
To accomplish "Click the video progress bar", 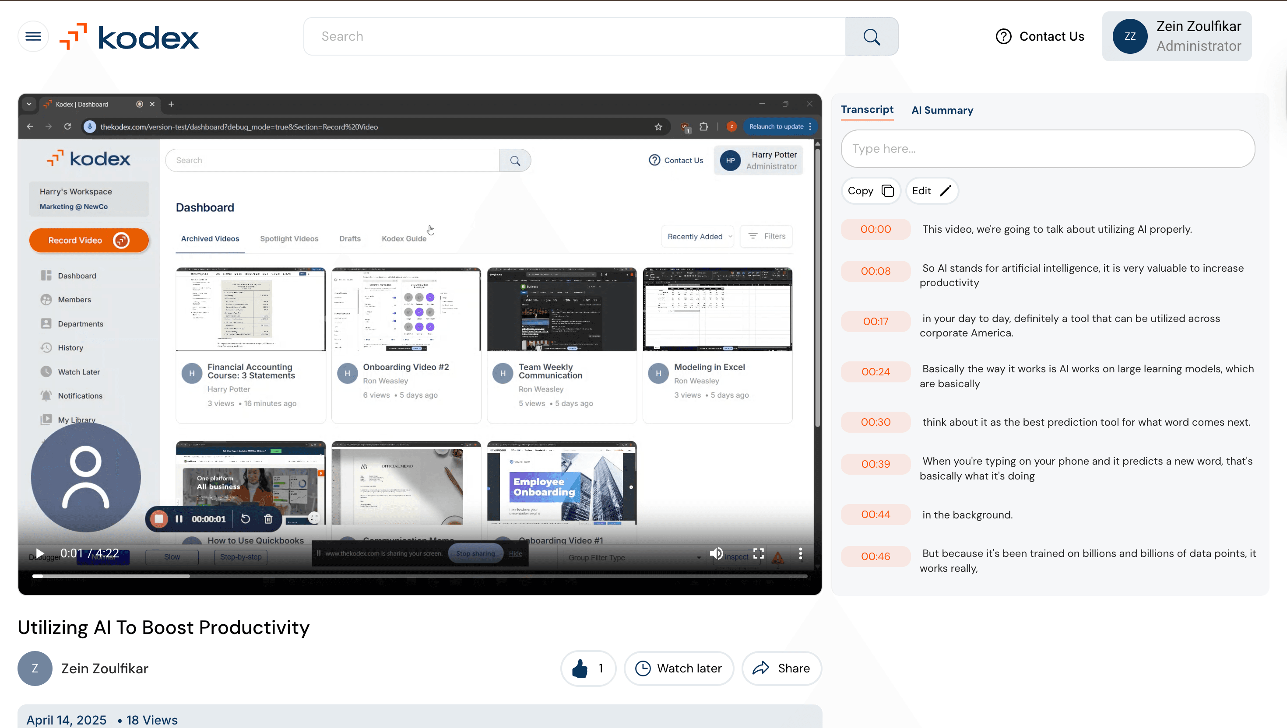I will click(420, 577).
